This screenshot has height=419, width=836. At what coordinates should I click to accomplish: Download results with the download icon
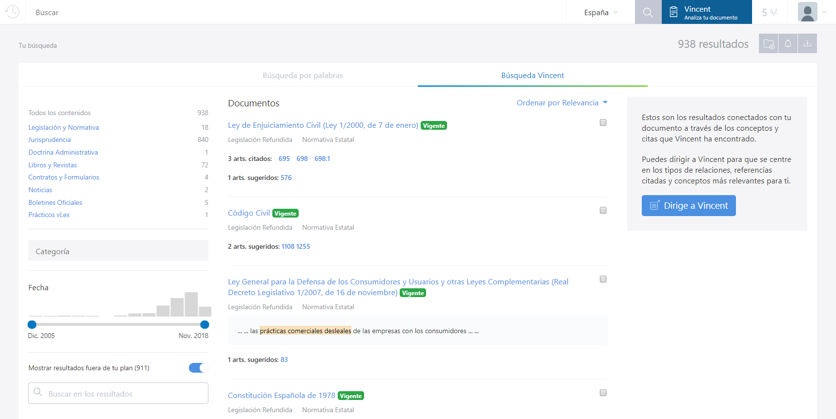point(807,44)
